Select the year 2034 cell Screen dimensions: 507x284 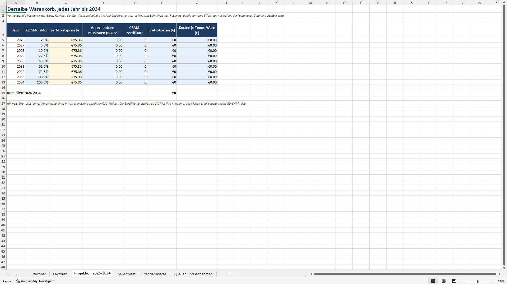point(16,82)
